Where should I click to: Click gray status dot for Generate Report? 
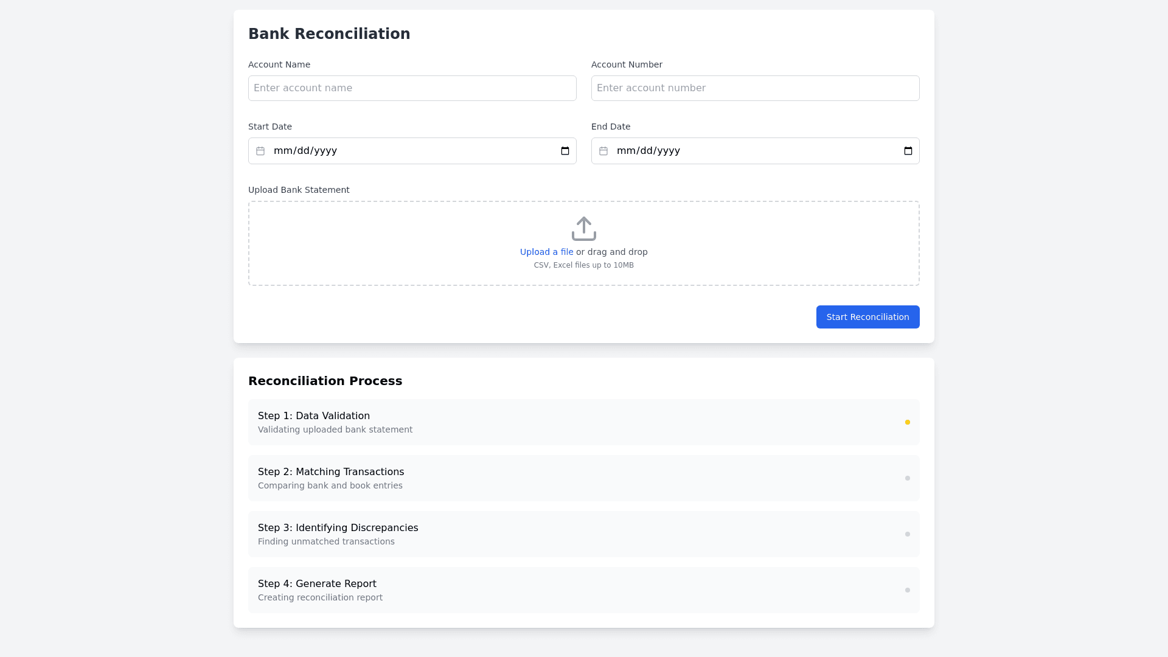coord(907,590)
